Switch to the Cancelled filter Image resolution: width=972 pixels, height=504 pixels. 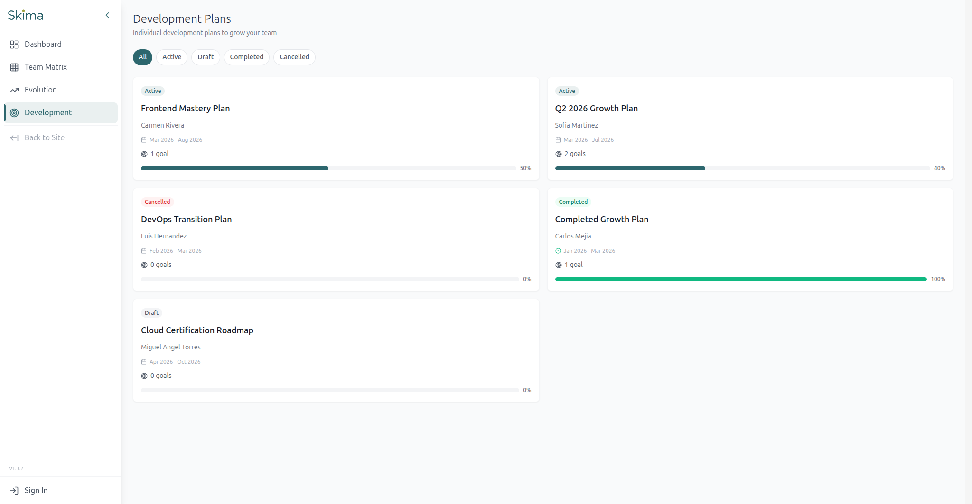[294, 57]
